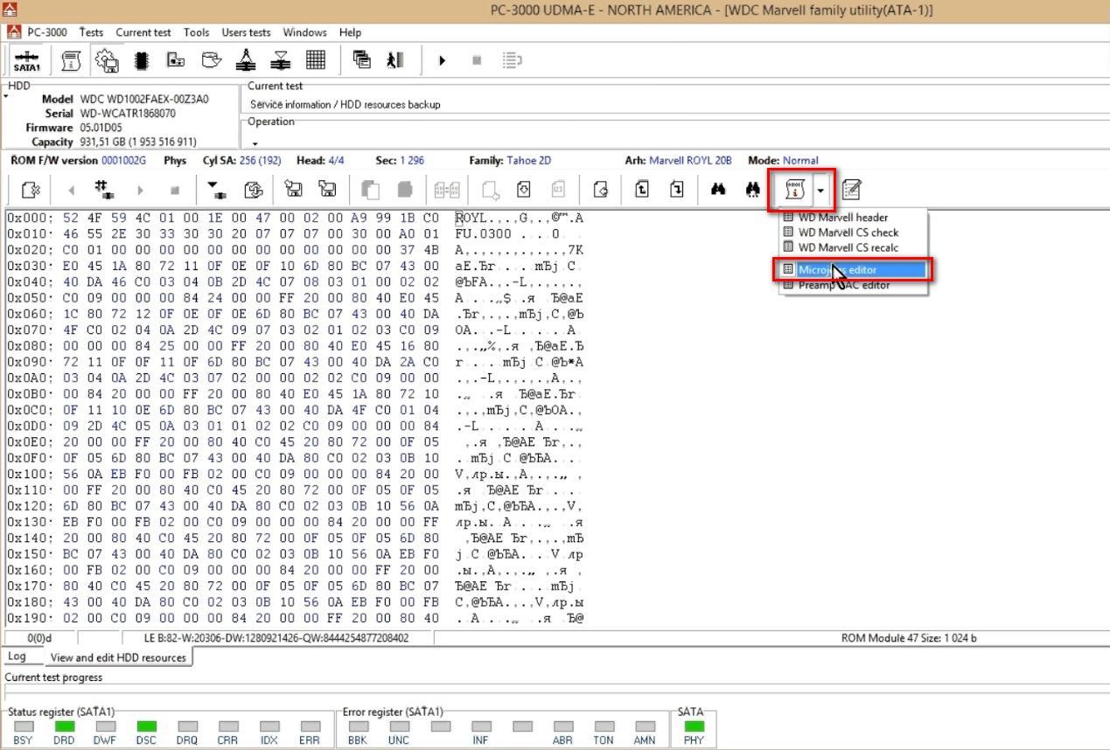This screenshot has height=750, width=1110.
Task: Open the Tests menu
Action: (x=91, y=32)
